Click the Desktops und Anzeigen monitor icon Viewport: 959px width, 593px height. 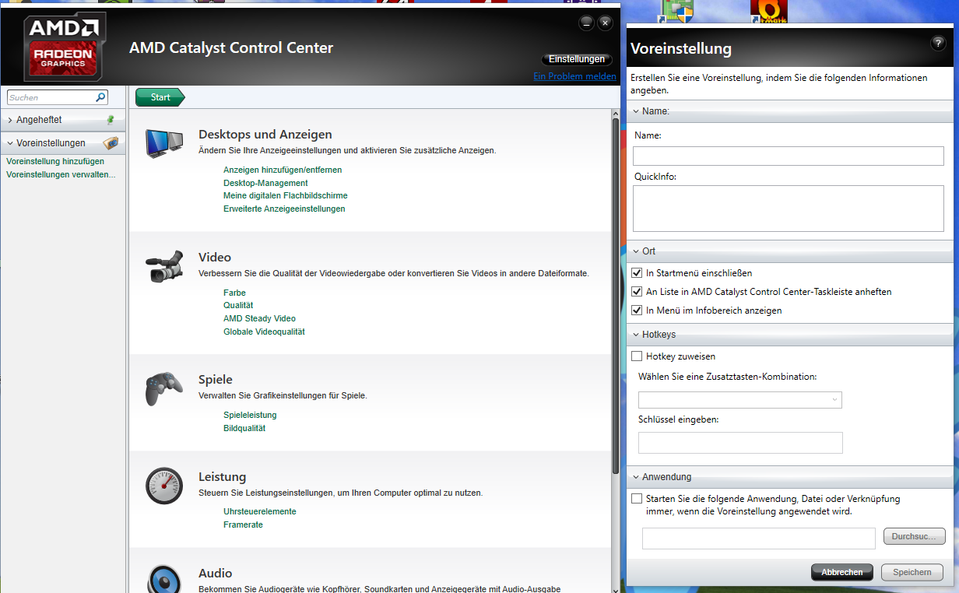tap(164, 144)
